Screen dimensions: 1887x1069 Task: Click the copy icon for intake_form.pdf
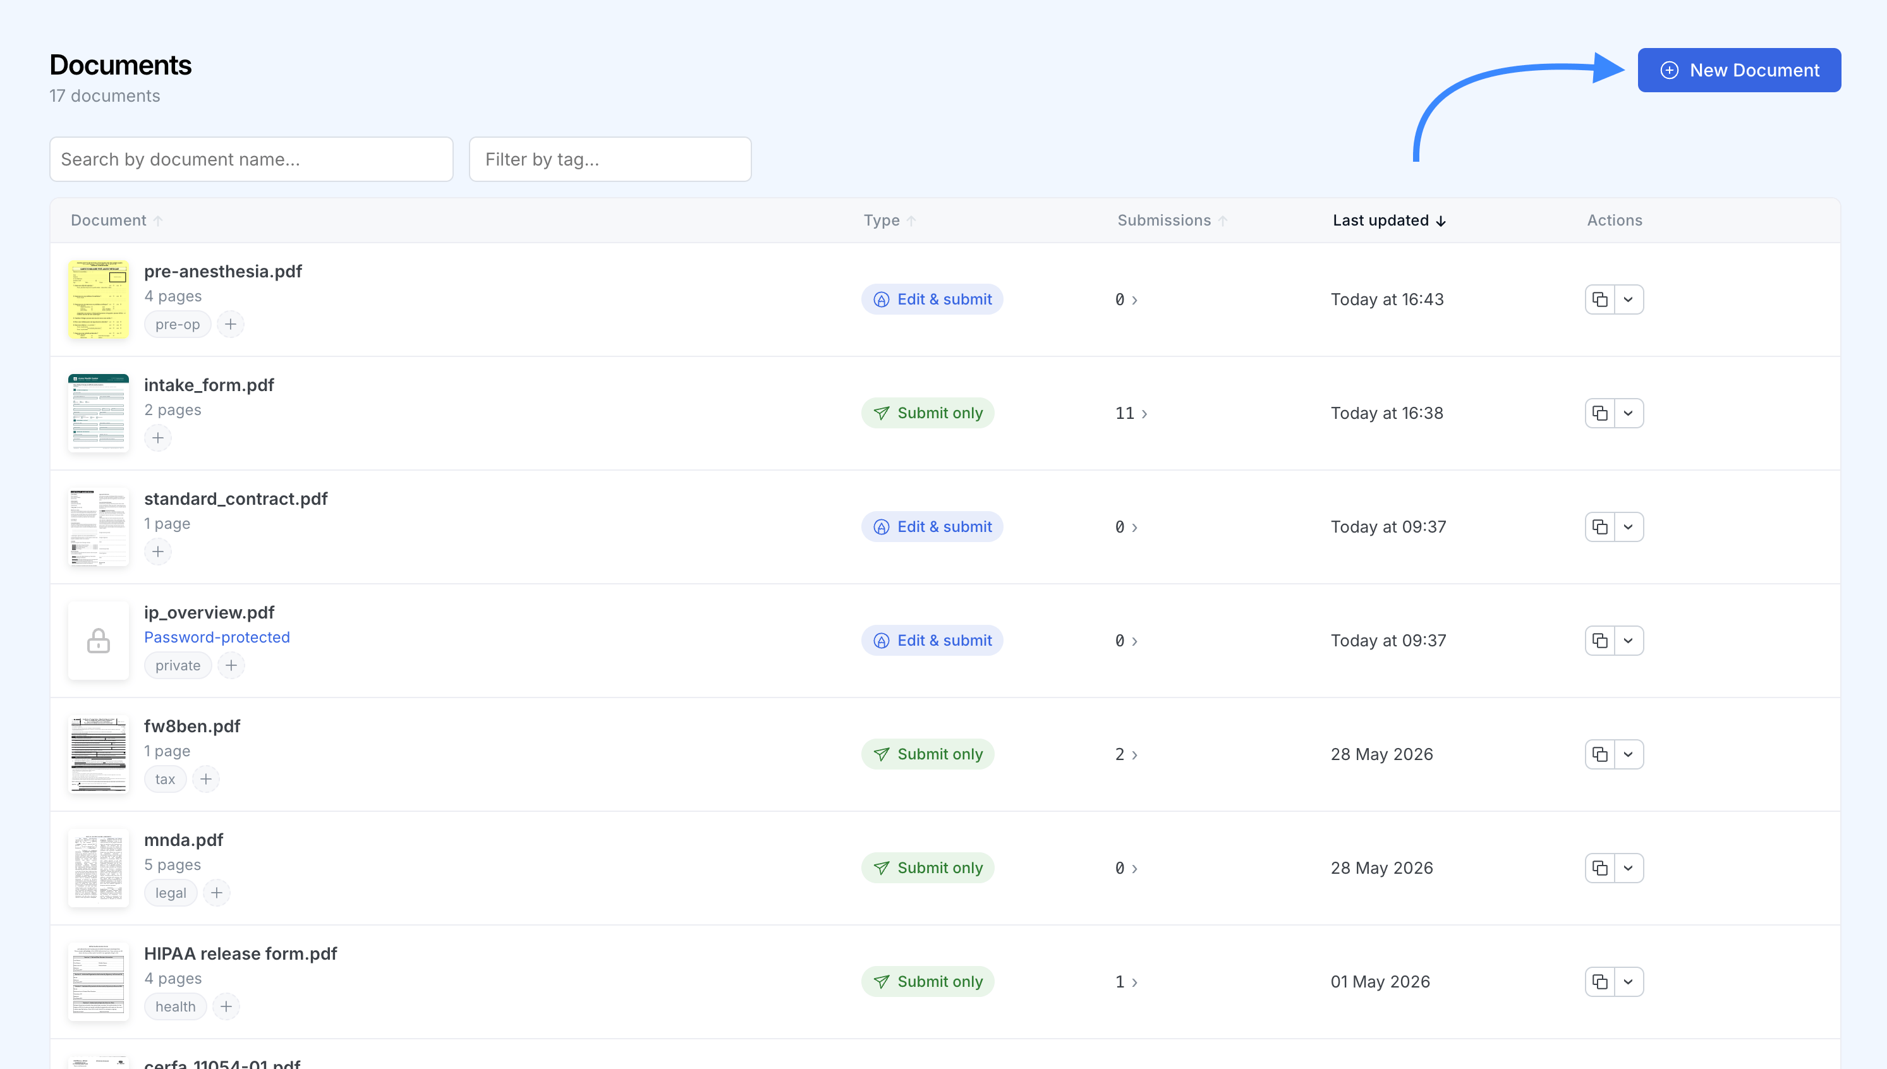(x=1600, y=413)
